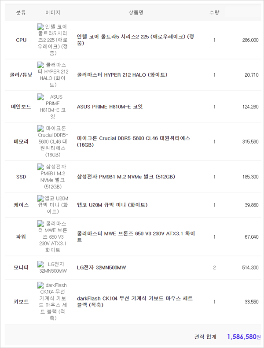Click the Cooler Master HYPER 212 HALO image
Image resolution: width=264 pixels, height=348 pixels.
[53, 75]
